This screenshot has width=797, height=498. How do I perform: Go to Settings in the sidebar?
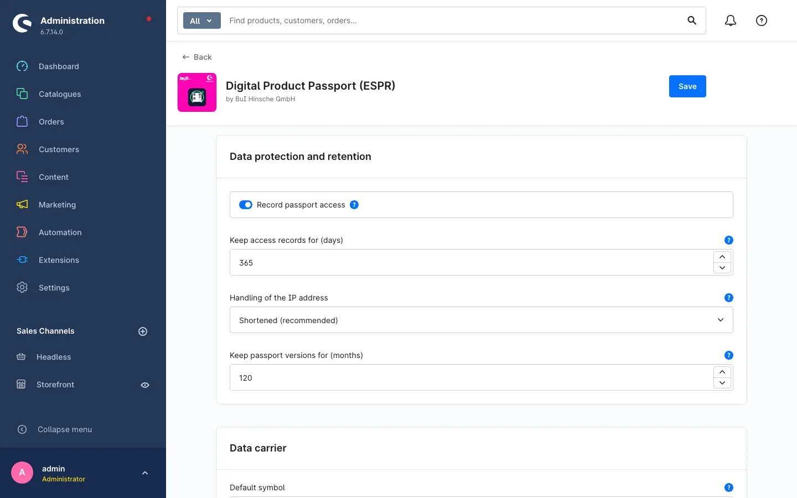point(54,288)
